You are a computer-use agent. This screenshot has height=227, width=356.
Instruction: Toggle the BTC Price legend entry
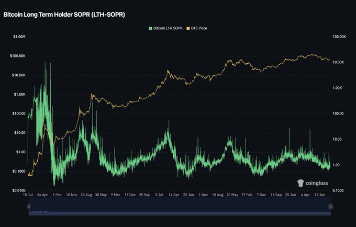(197, 28)
